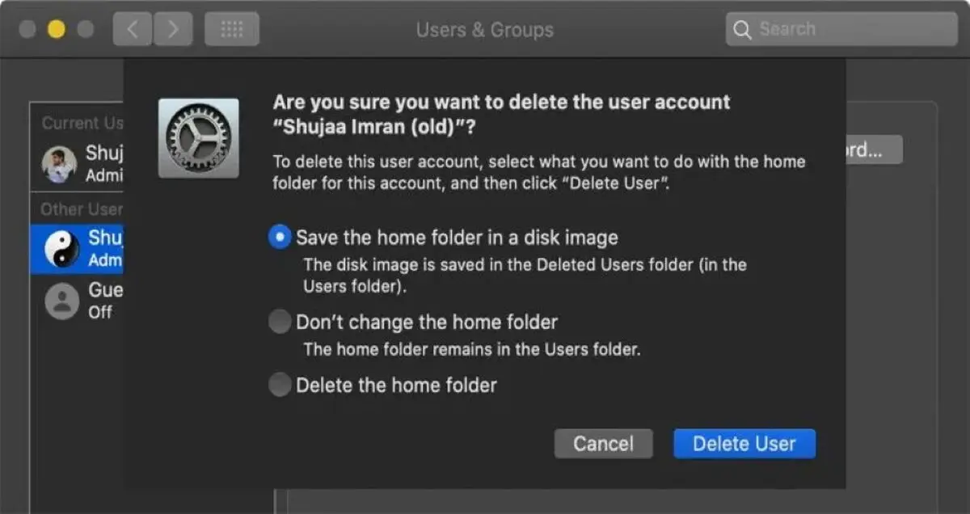
Task: Select the Guest user silhouette icon
Action: (61, 301)
